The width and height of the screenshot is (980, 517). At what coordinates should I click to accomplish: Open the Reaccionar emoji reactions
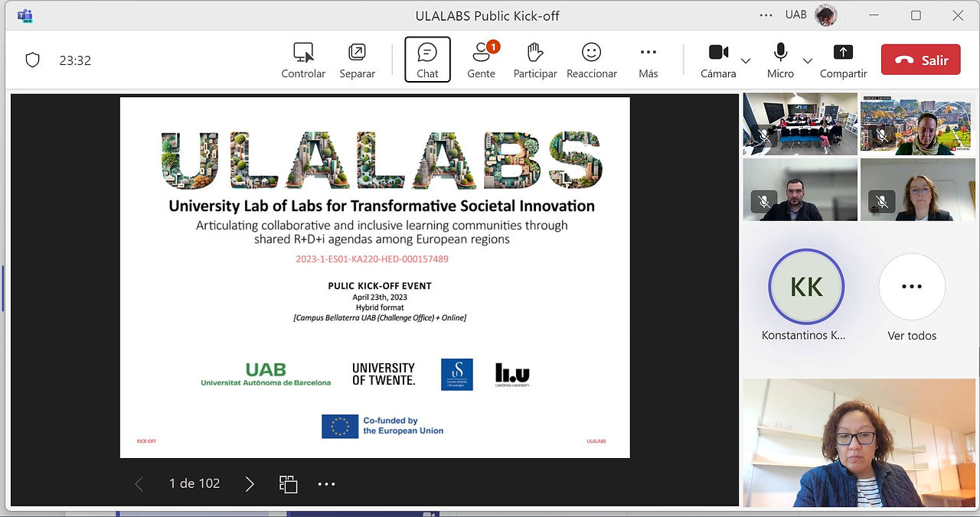tap(592, 60)
